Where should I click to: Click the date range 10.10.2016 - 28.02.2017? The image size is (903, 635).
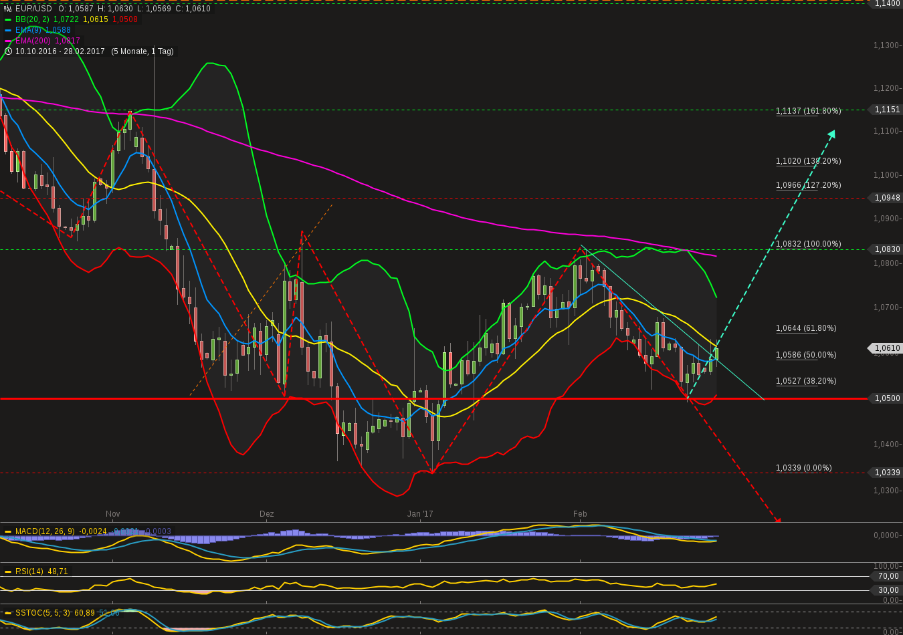pyautogui.click(x=60, y=51)
